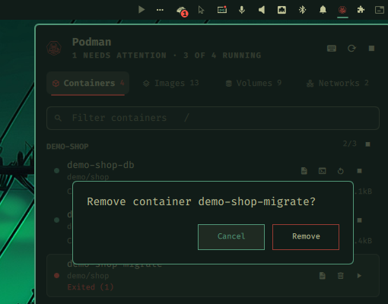
Task: Click the Exited (1) status text
Action: click(91, 287)
